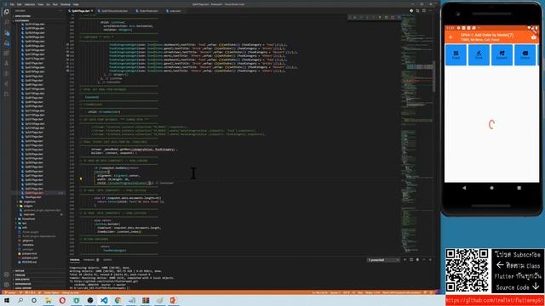
Task: Expand the Outline section in the sidebar
Action: coord(38,271)
